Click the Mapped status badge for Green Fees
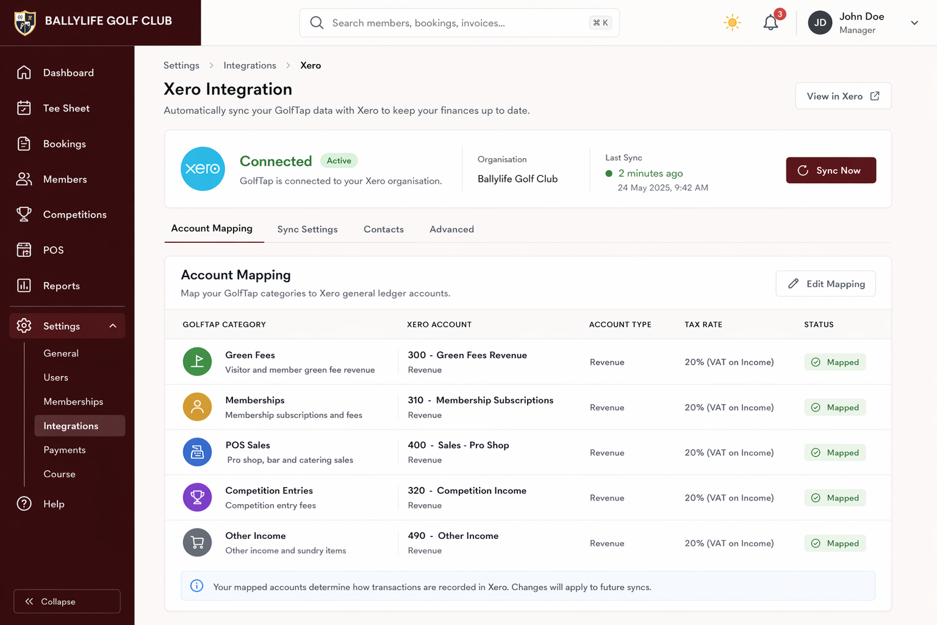This screenshot has height=625, width=937. [x=835, y=361]
